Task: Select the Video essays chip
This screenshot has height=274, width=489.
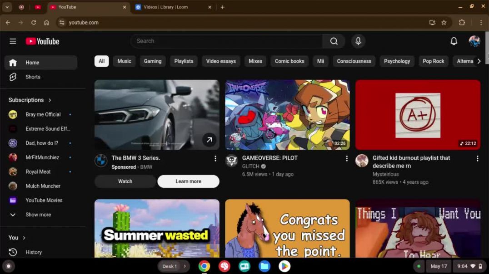Action: tap(221, 61)
